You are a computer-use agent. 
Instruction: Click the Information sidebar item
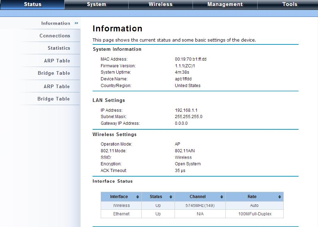tap(55, 23)
